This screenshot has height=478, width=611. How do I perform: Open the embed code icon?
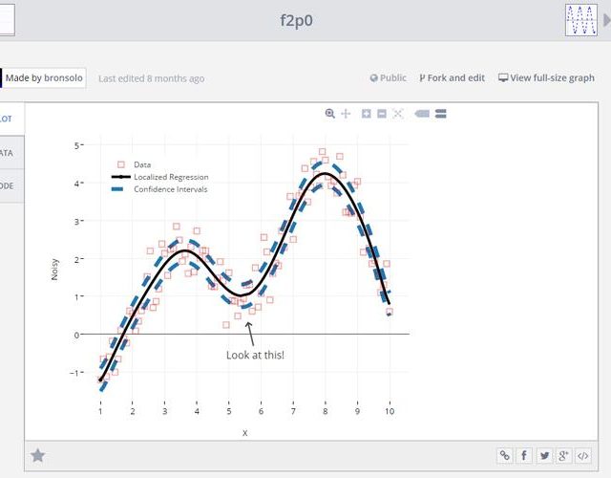pos(583,455)
